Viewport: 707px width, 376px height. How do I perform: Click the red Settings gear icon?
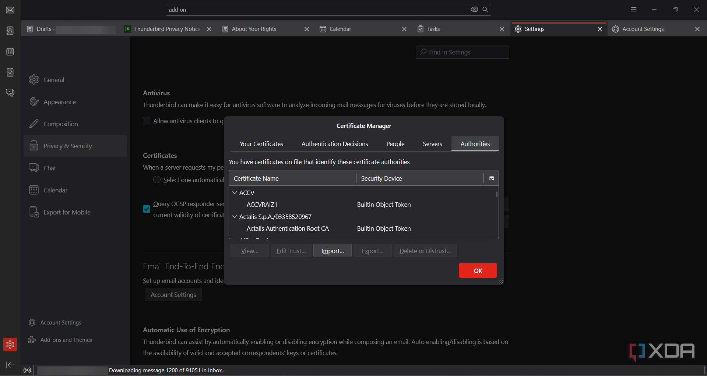tap(10, 345)
